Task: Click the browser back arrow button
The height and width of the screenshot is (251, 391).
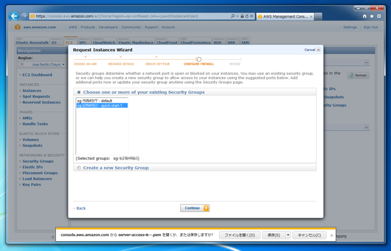Action: tap(14, 16)
